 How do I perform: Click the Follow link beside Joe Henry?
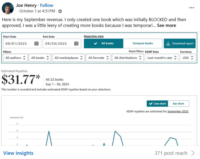point(46,5)
